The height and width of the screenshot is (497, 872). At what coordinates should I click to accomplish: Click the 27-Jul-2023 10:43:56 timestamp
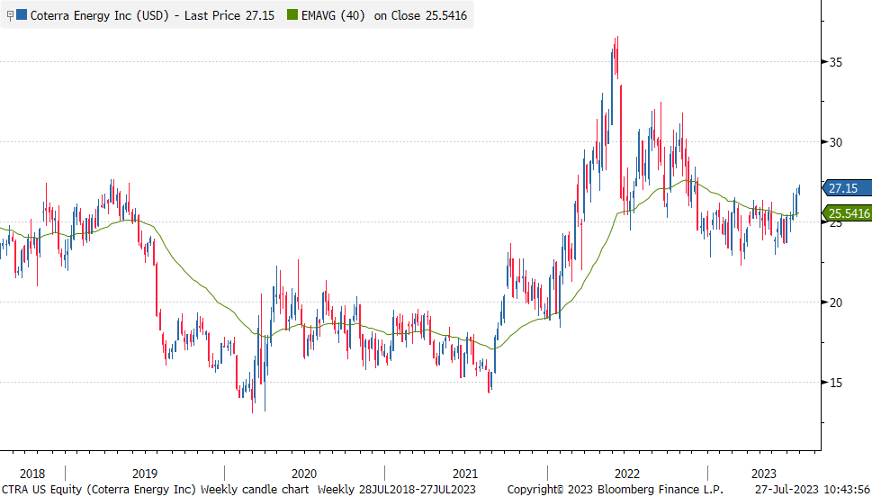coord(812,489)
